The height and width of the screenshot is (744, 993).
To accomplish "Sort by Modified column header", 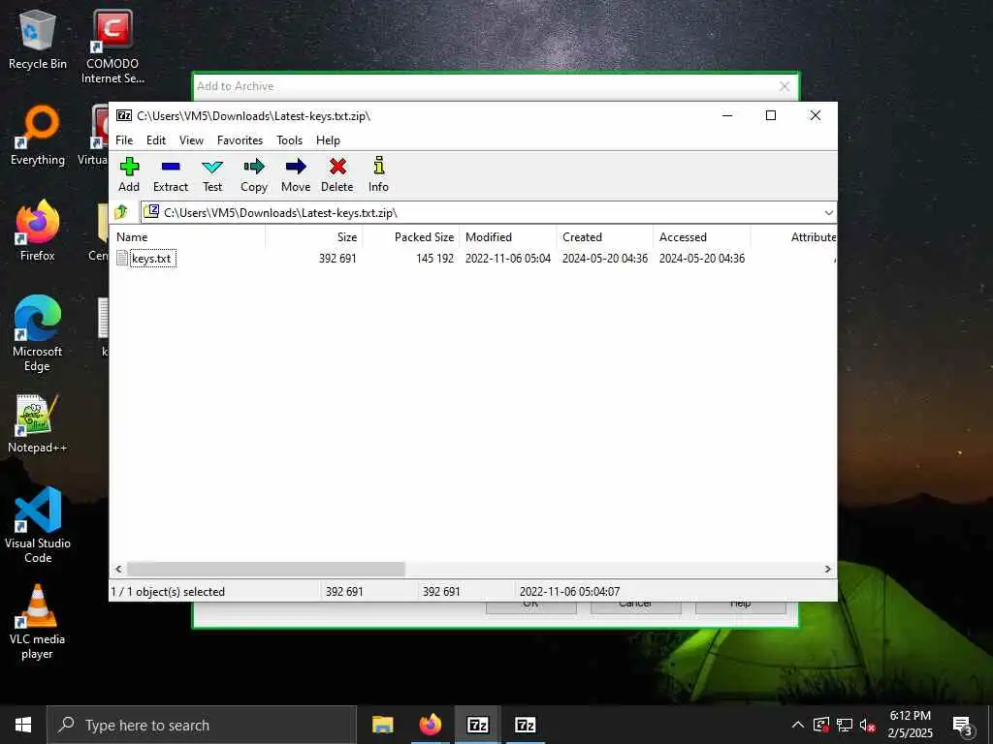I will (508, 237).
